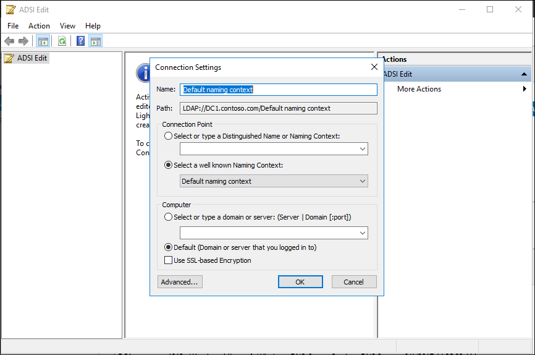
Task: Select well known Naming Context radio
Action: click(168, 165)
